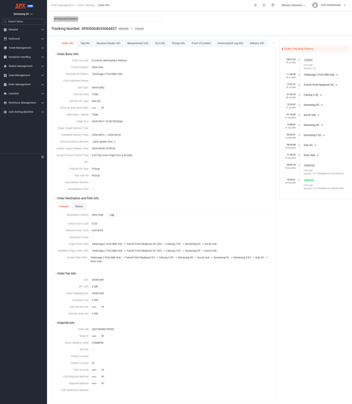Viewport: 352px width, 404px height.
Task: Select the Workforce Management icon
Action: pos(5,103)
